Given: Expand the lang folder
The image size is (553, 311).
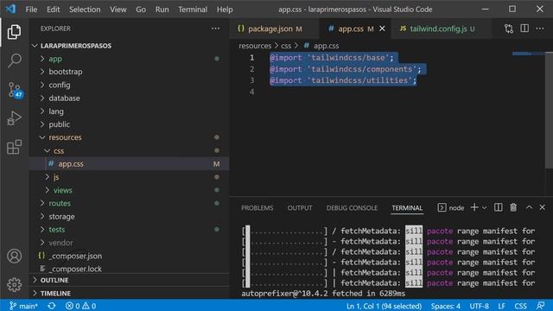Looking at the screenshot, I should [x=129, y=111].
